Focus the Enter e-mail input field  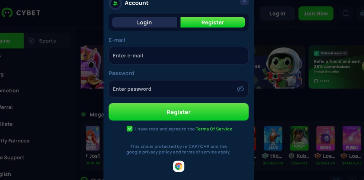178,56
